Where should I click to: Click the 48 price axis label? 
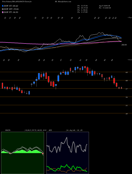(x=126, y=114)
